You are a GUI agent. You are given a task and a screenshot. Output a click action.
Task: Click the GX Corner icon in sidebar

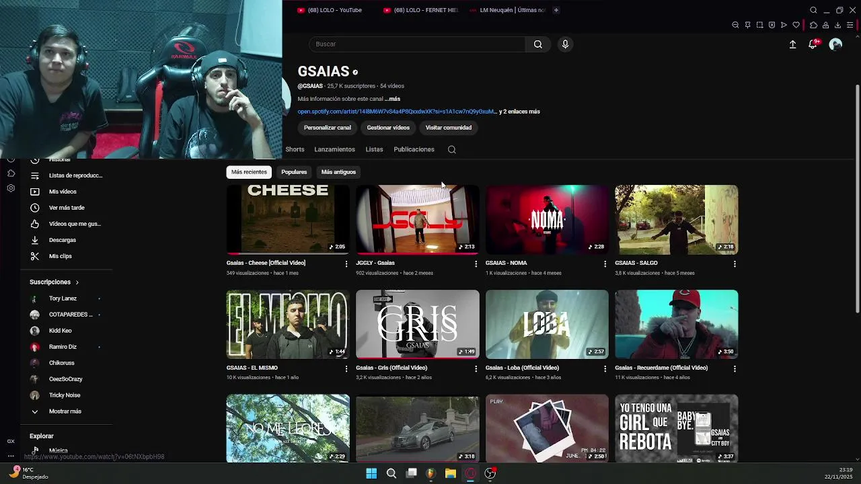point(11,441)
